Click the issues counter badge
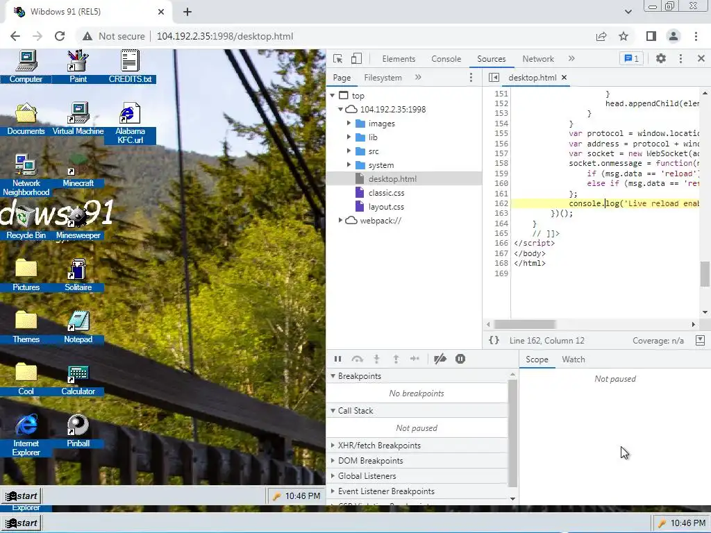This screenshot has width=711, height=533. click(632, 58)
